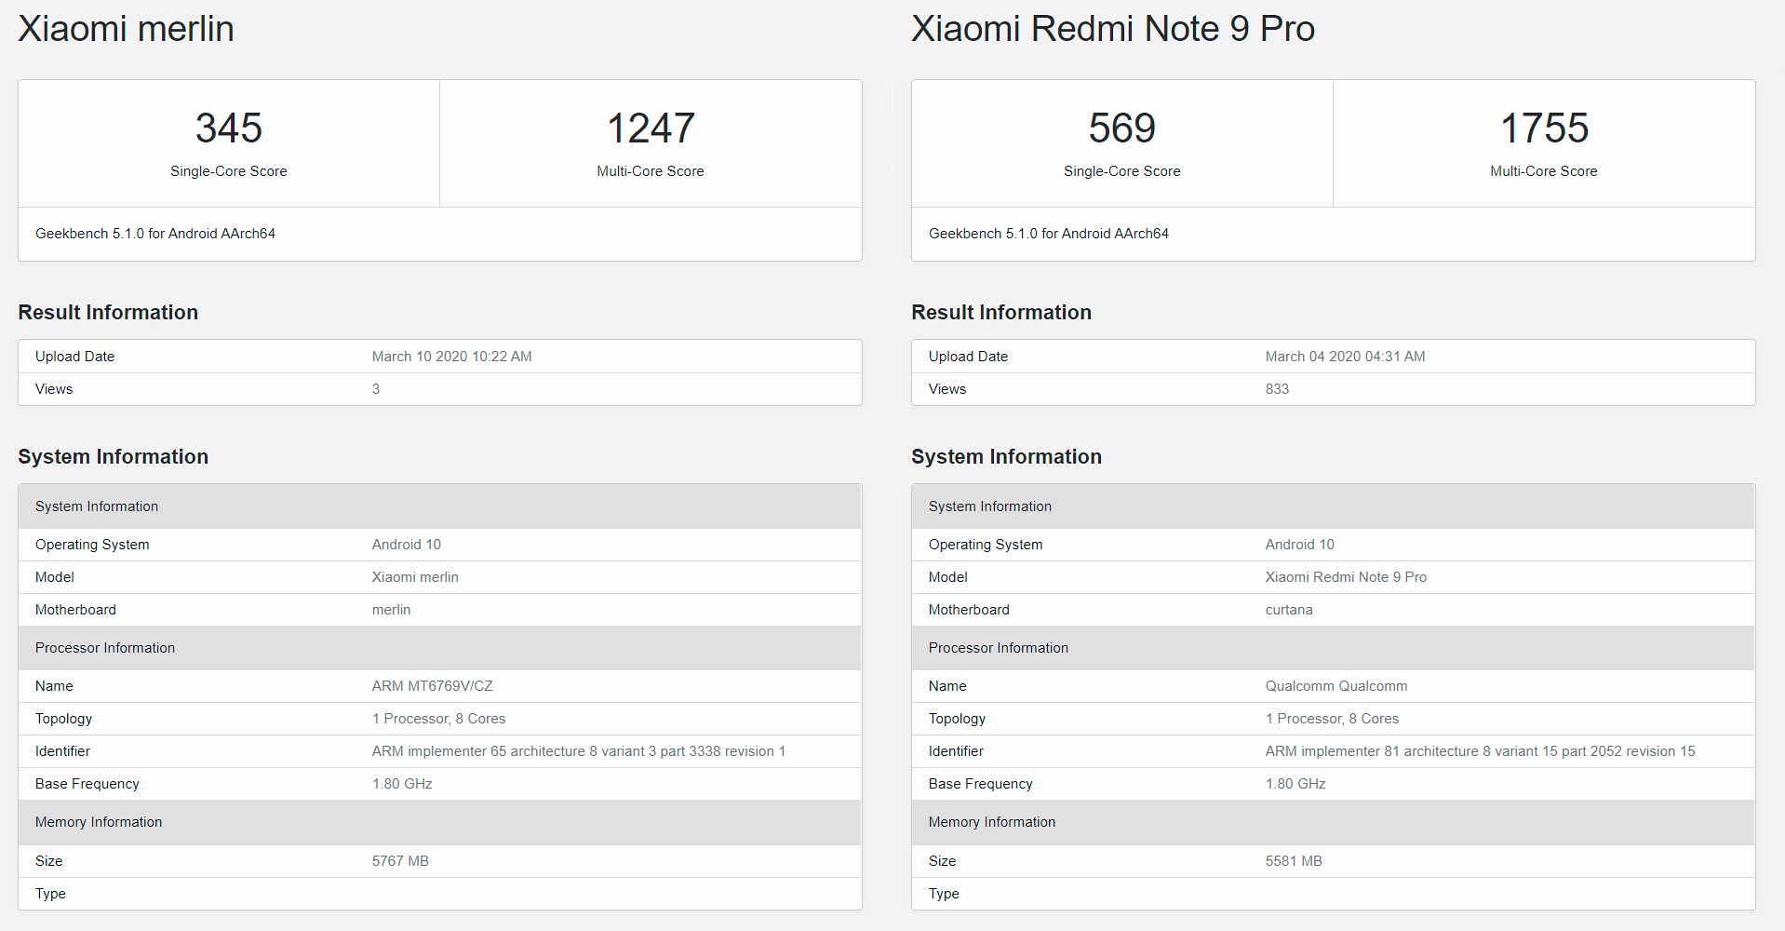Viewport: 1785px width, 931px height.
Task: Select the merlin motherboard value
Action: point(391,610)
